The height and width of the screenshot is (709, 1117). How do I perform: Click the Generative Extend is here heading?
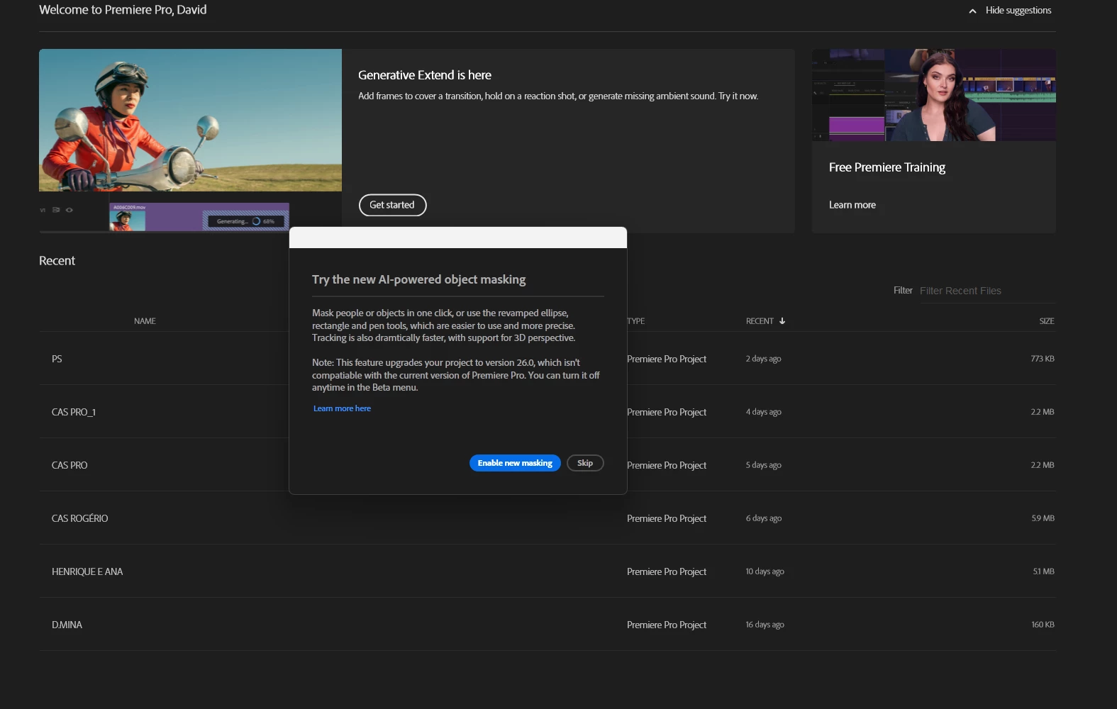point(425,75)
